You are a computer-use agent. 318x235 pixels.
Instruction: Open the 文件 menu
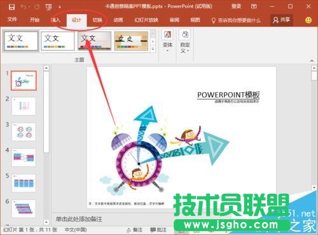(12, 20)
